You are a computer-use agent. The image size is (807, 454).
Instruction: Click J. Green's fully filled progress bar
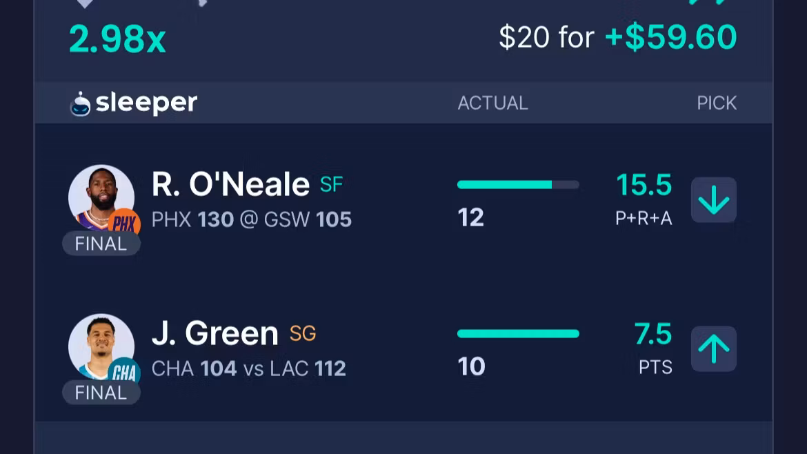(518, 334)
